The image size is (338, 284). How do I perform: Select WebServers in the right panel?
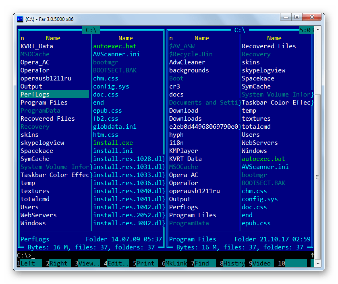[x=259, y=142]
